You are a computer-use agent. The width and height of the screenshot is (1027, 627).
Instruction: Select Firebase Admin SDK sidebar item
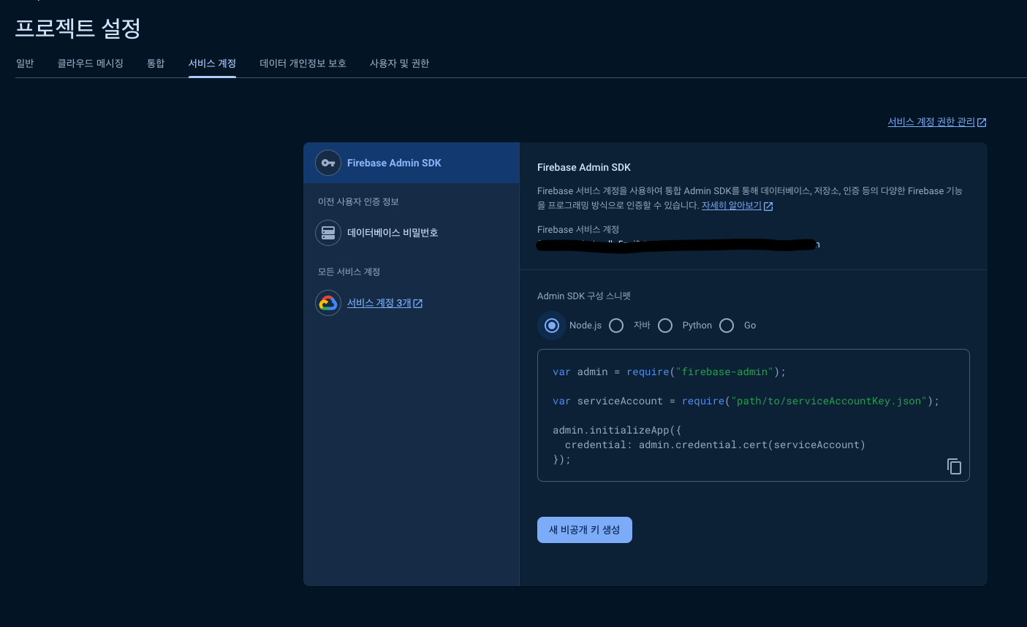click(412, 163)
